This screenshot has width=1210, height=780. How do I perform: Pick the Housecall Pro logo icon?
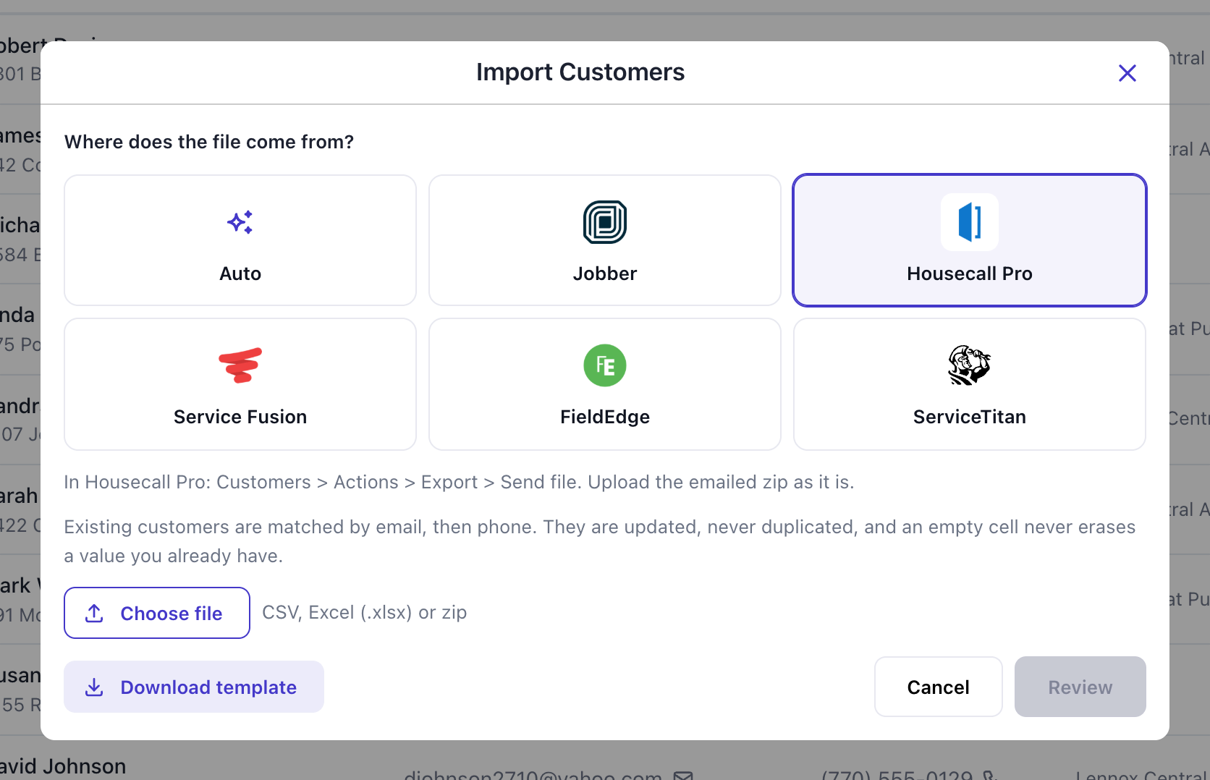pos(970,222)
